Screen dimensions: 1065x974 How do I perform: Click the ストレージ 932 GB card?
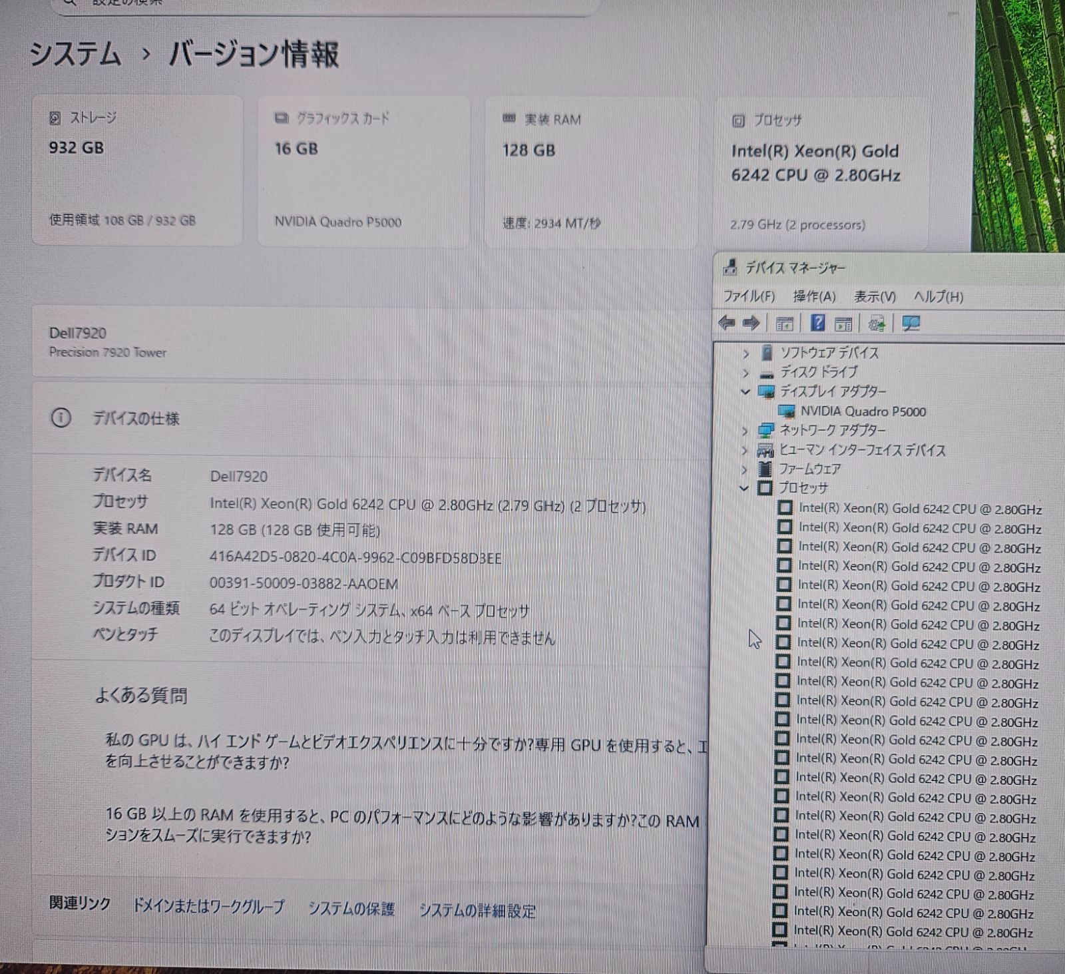point(138,170)
